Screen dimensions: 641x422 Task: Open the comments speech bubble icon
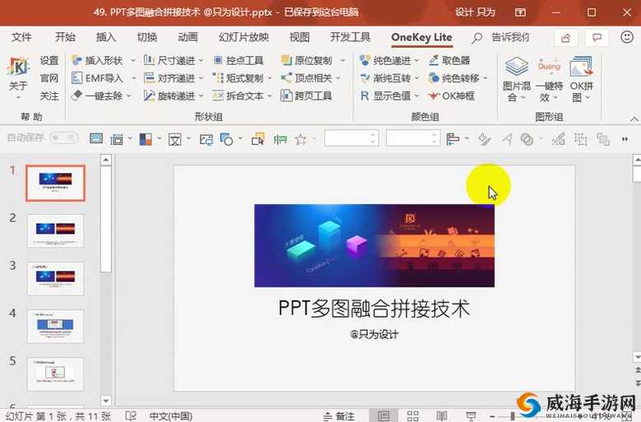pos(597,38)
